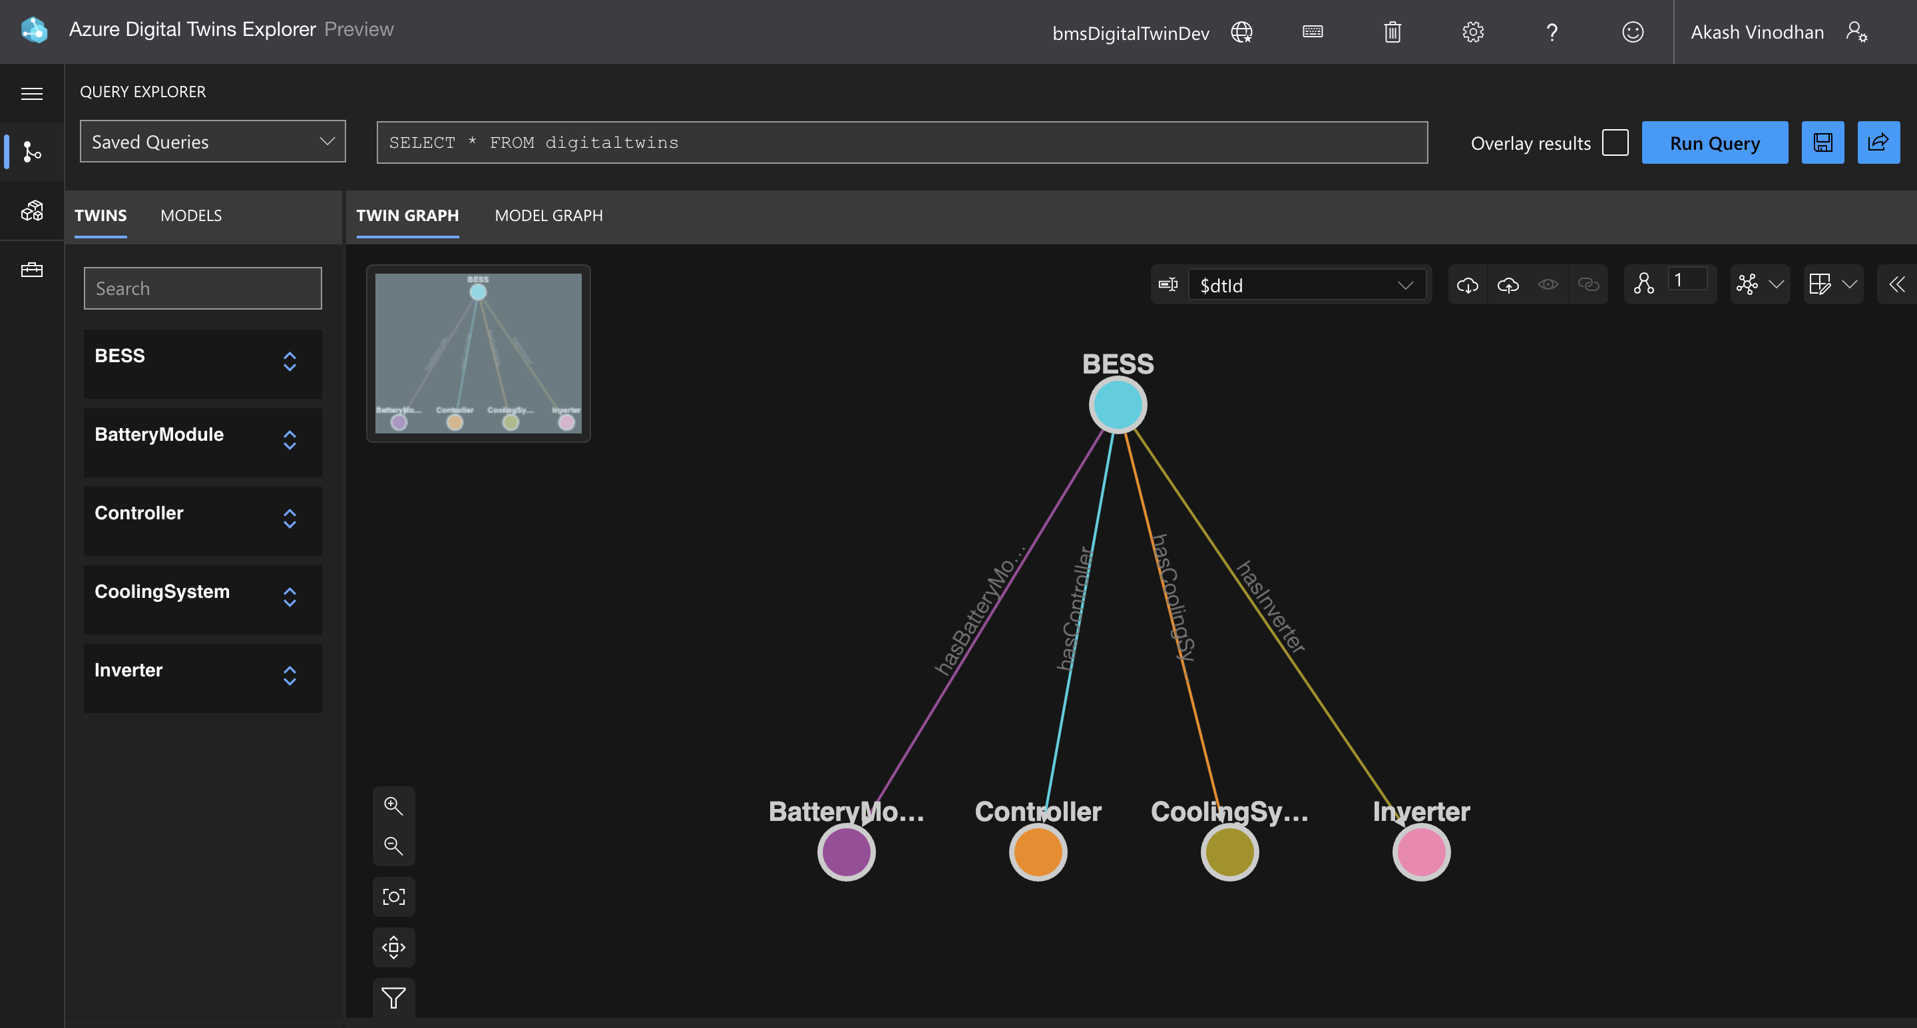Select the twin graph sidebar icon
Viewport: 1917px width, 1028px height.
(x=32, y=152)
